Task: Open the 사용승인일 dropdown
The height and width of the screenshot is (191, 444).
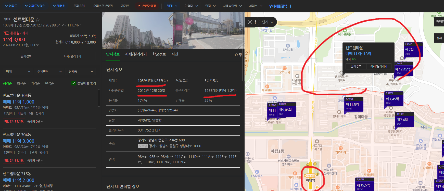Action: pyautogui.click(x=232, y=6)
